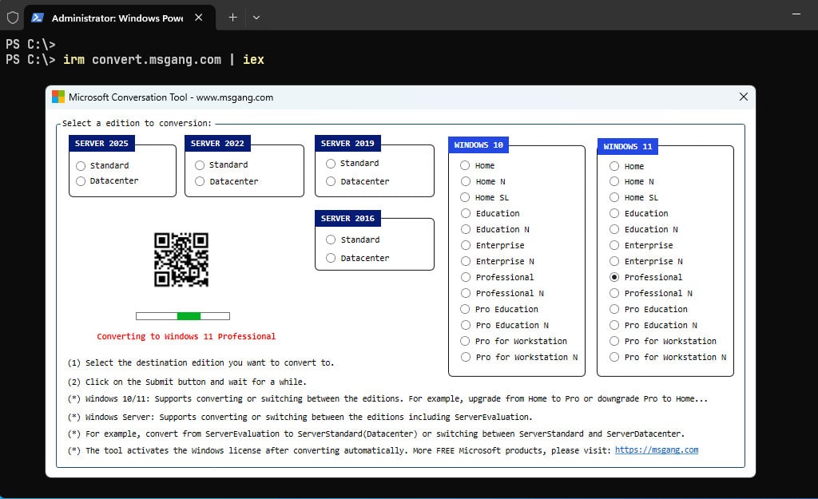Minimize the terminal window

tap(796, 14)
